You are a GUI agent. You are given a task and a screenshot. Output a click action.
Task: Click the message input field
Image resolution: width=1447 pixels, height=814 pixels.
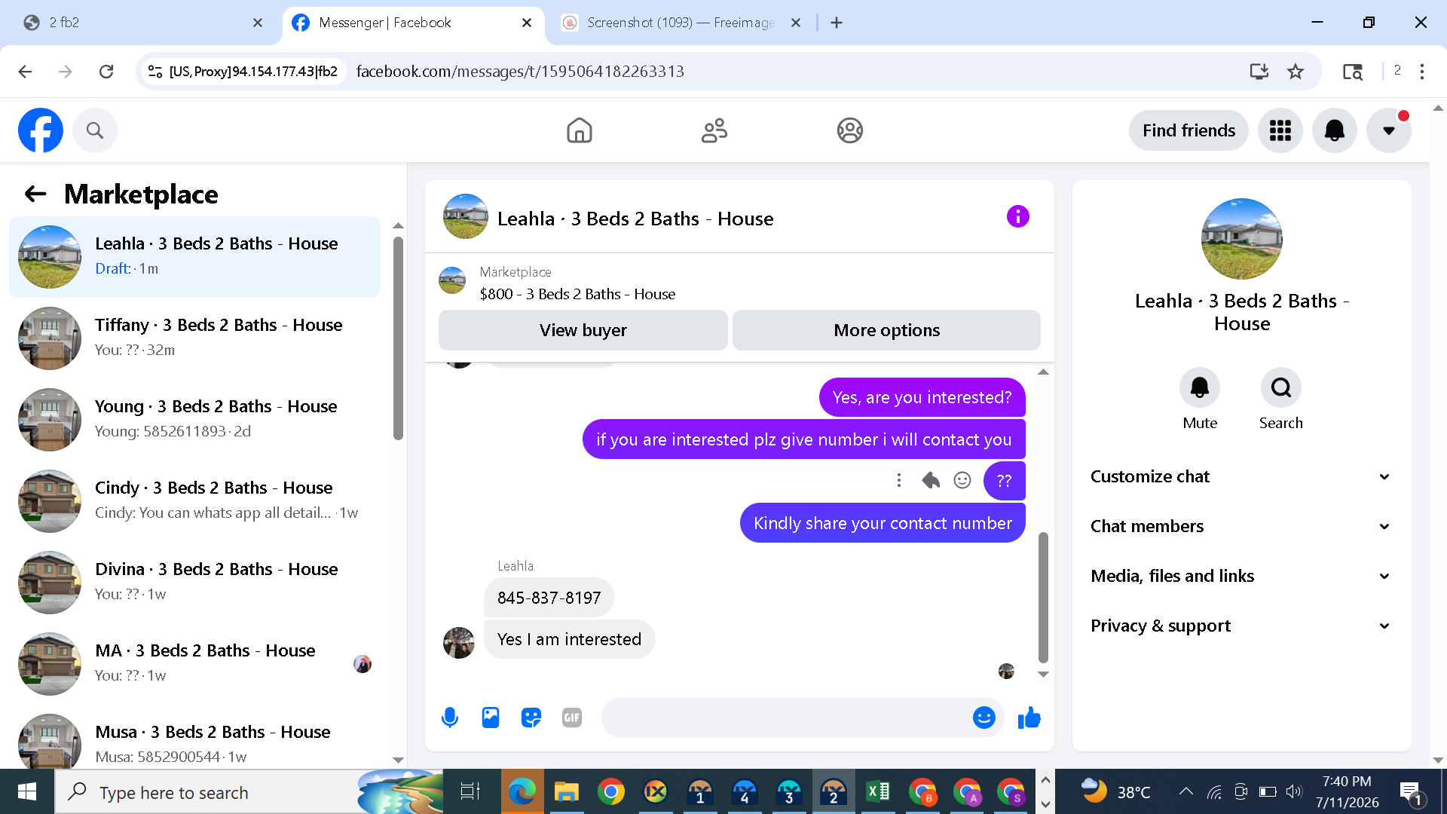coord(788,718)
